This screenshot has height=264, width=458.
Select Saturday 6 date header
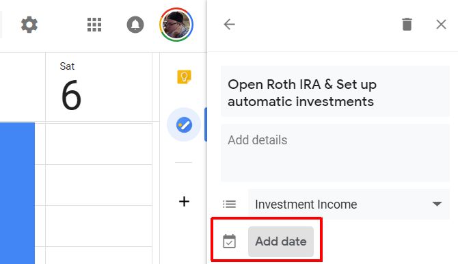(71, 87)
